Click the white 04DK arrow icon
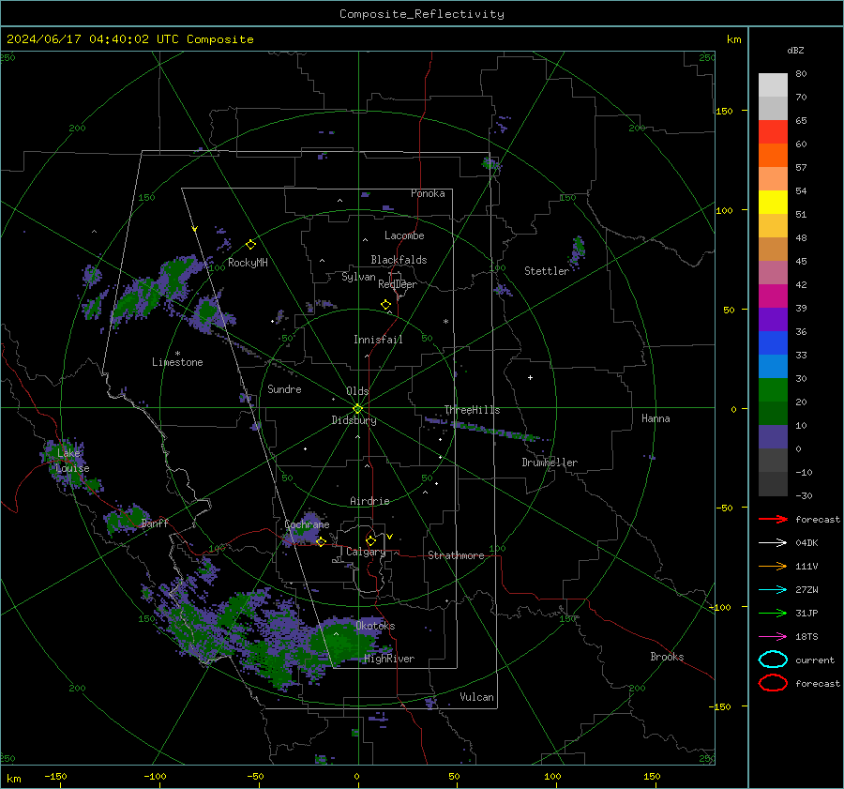The image size is (844, 789). click(773, 542)
